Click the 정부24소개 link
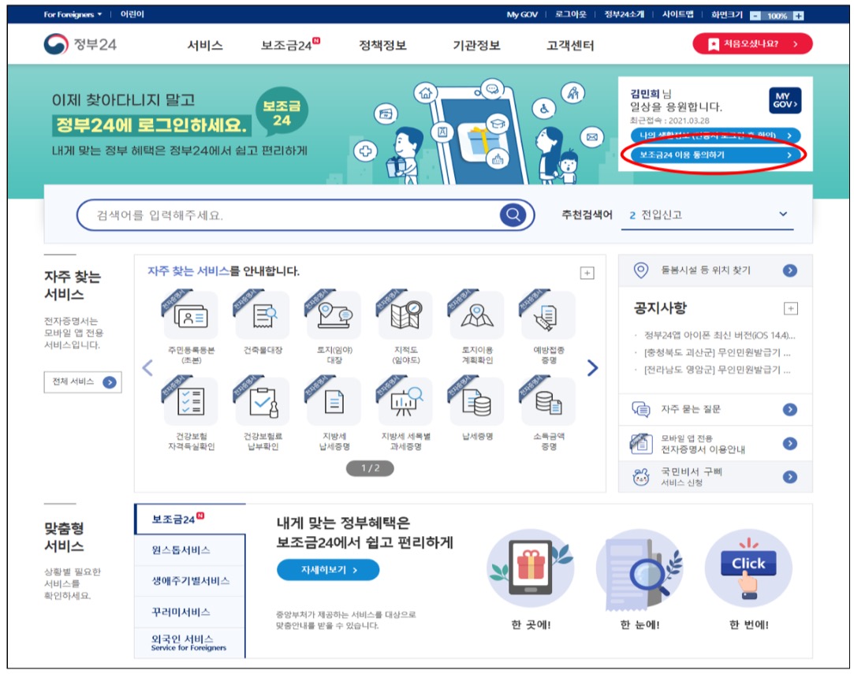This screenshot has width=854, height=674. (625, 14)
